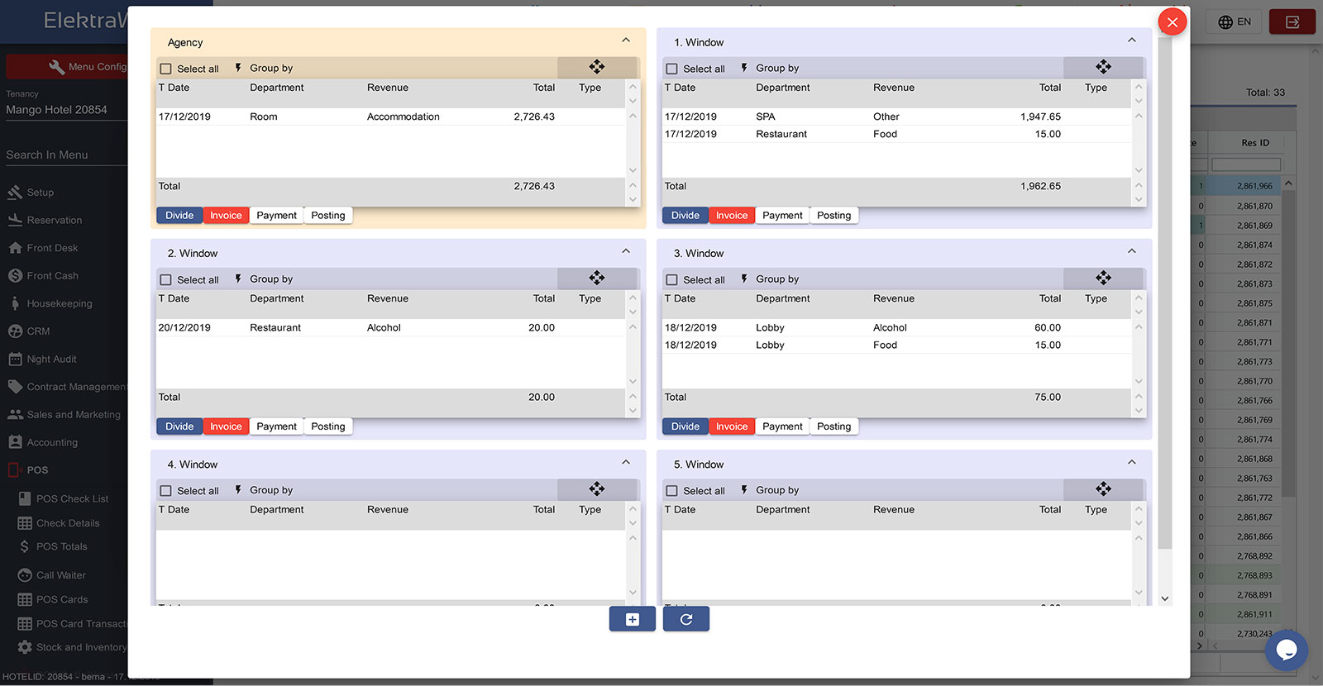Select Accommodation row in Agency window
This screenshot has width=1323, height=686.
coord(391,117)
